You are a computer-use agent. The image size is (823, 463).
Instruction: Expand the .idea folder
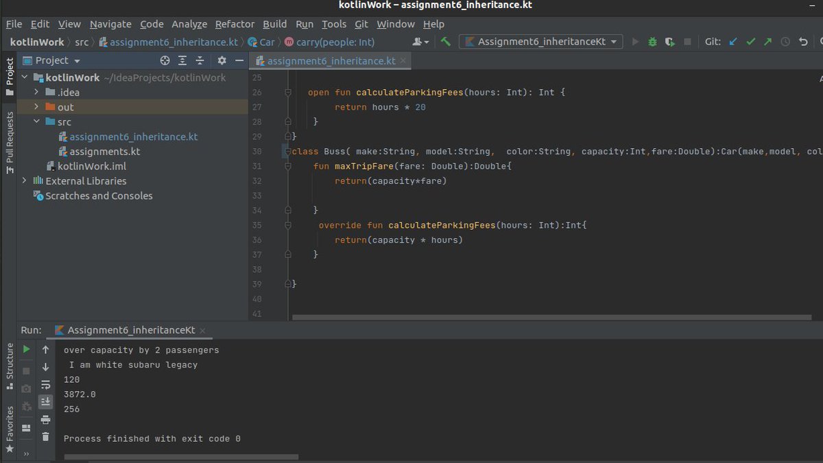[x=36, y=92]
